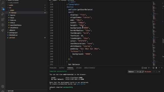Go to next match in terminal find
The width and height of the screenshot is (164, 92).
157,72
